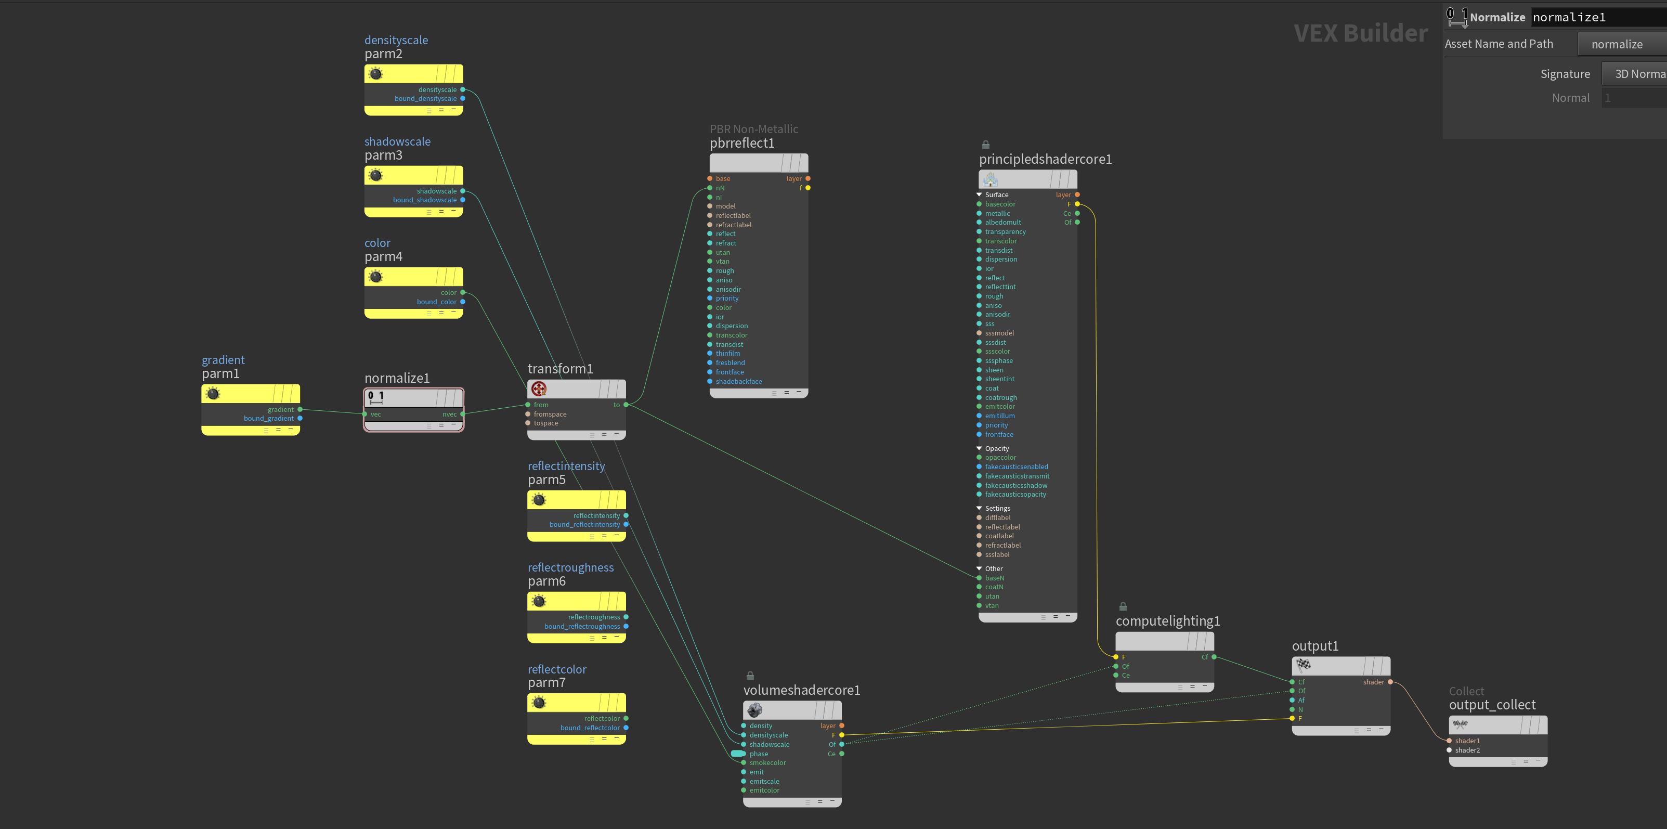This screenshot has height=829, width=1667.
Task: Collapse volumeshadercore1 using single-line footer button
Action: pyautogui.click(x=833, y=801)
